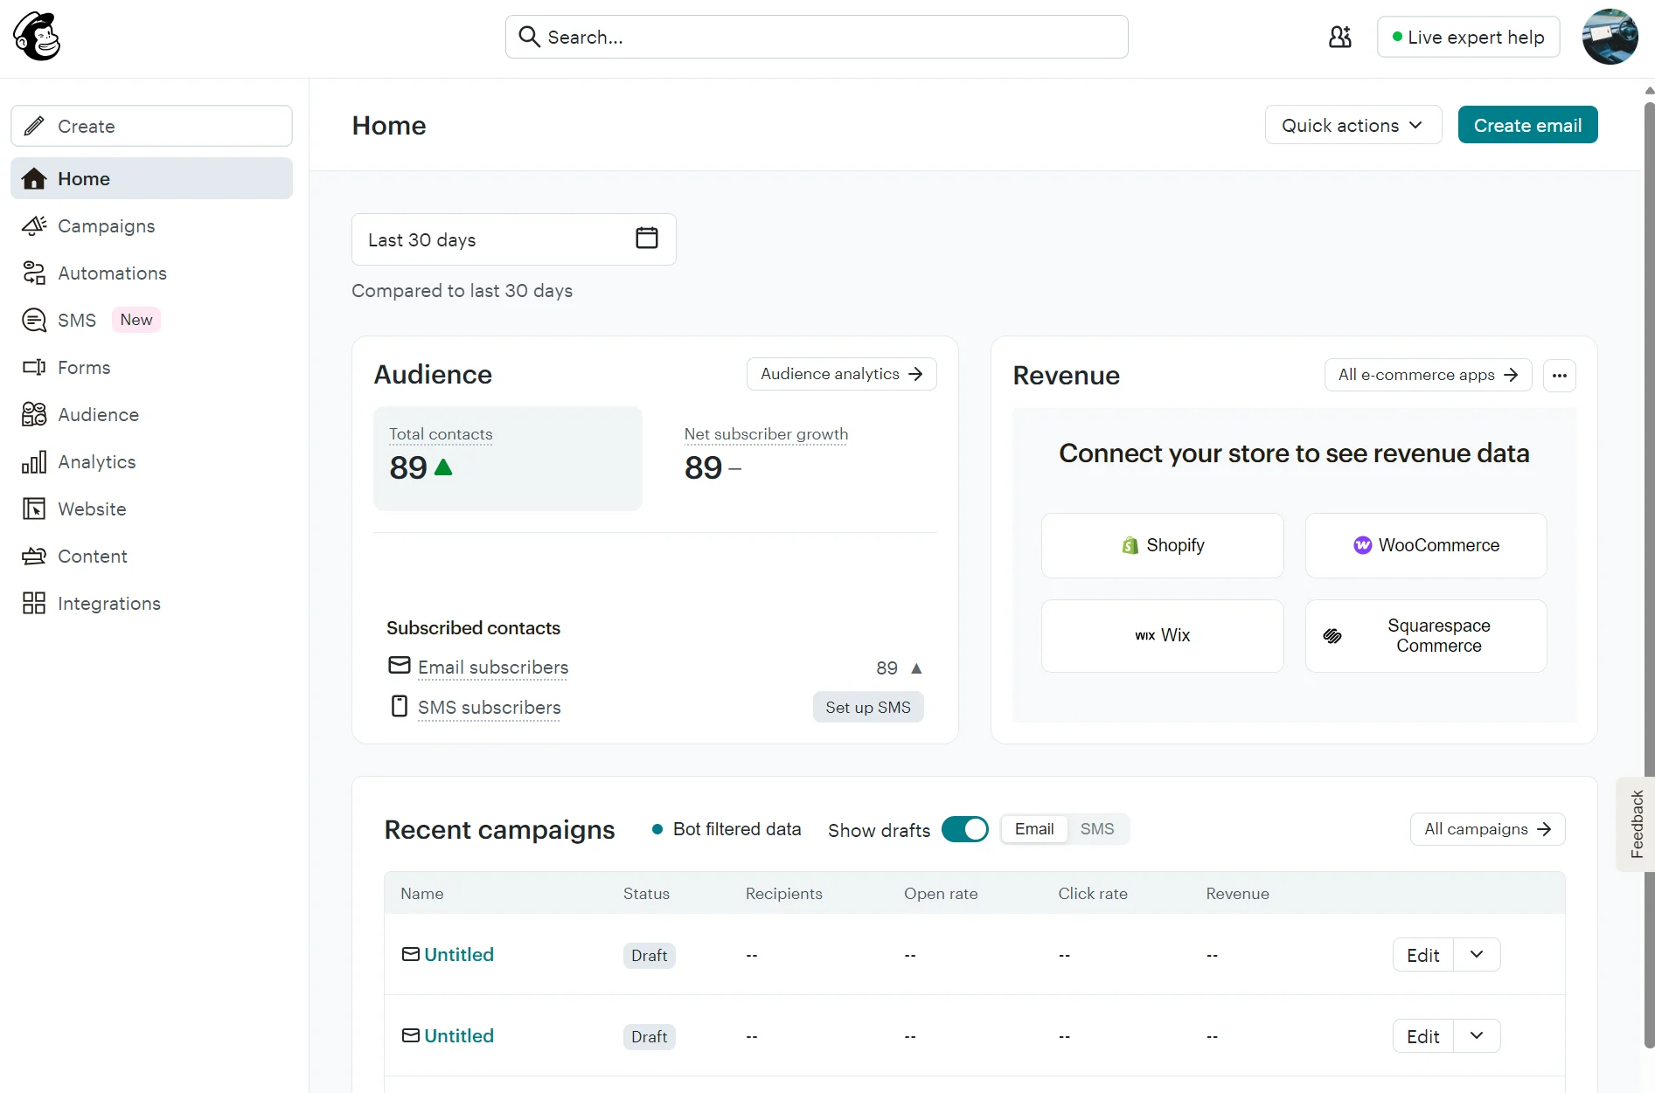Connect the Shopify store
The width and height of the screenshot is (1655, 1093).
pyautogui.click(x=1162, y=545)
